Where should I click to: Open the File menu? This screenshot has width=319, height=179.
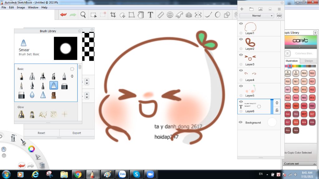(x=4, y=7)
